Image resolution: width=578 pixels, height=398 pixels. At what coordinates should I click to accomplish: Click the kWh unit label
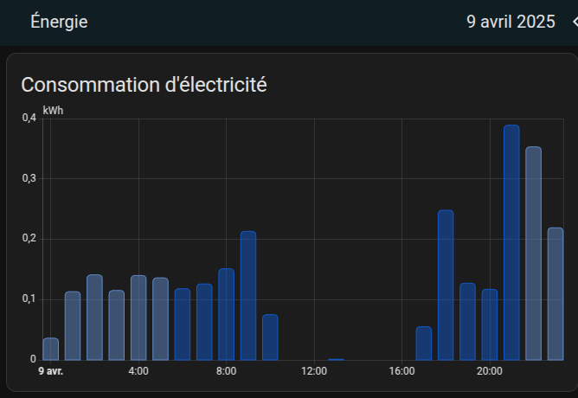point(53,111)
